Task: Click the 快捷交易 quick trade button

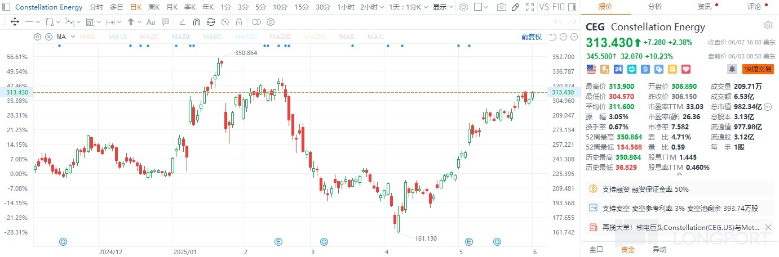Action: [x=758, y=69]
